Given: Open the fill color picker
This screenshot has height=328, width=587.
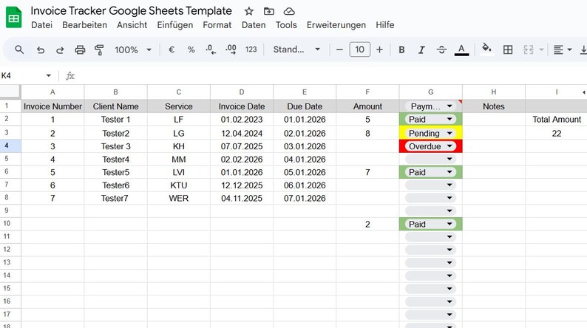Looking at the screenshot, I should coord(486,49).
